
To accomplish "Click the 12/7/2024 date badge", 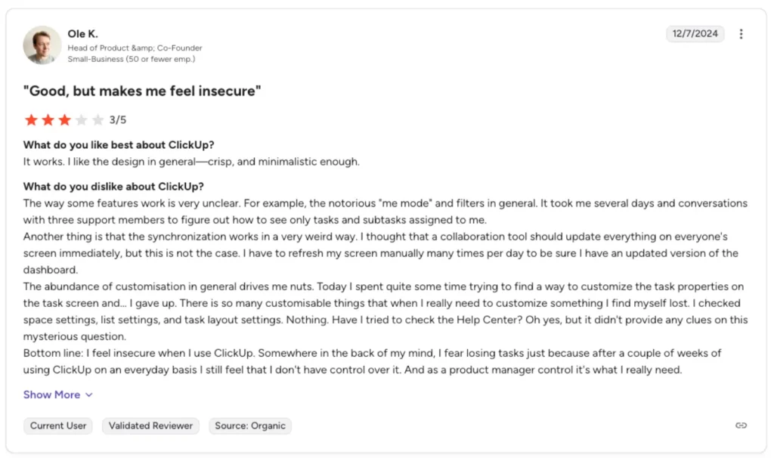I will coord(695,33).
